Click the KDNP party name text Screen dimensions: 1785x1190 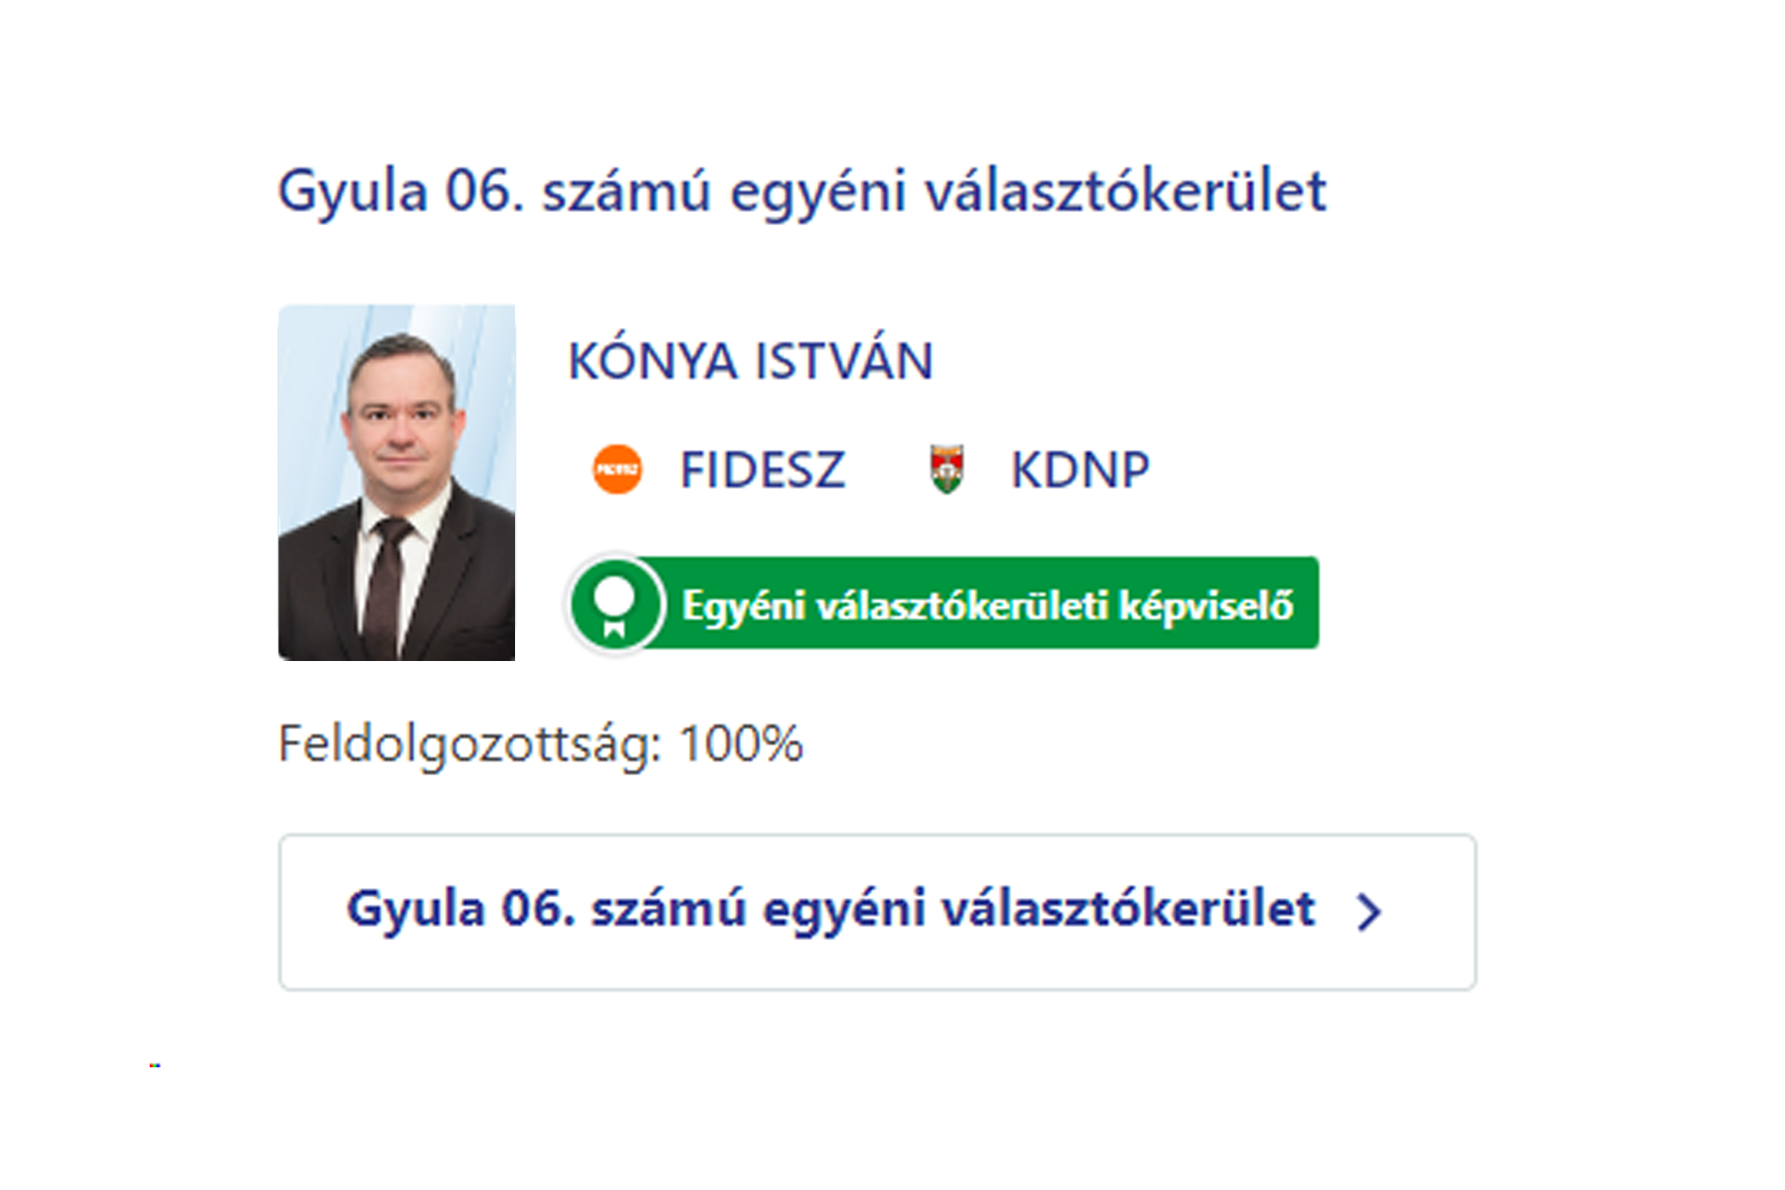[x=1079, y=469]
